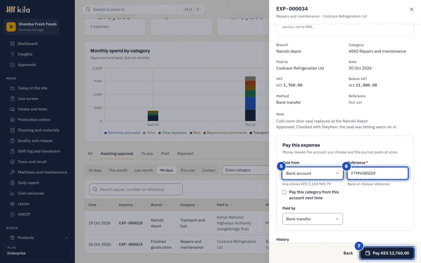The width and height of the screenshot is (421, 263).
Task: Open Approvals from the checkmark icon
Action: tap(12, 65)
